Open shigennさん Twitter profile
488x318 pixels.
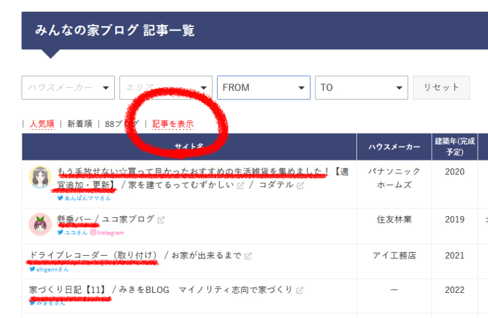(49, 269)
